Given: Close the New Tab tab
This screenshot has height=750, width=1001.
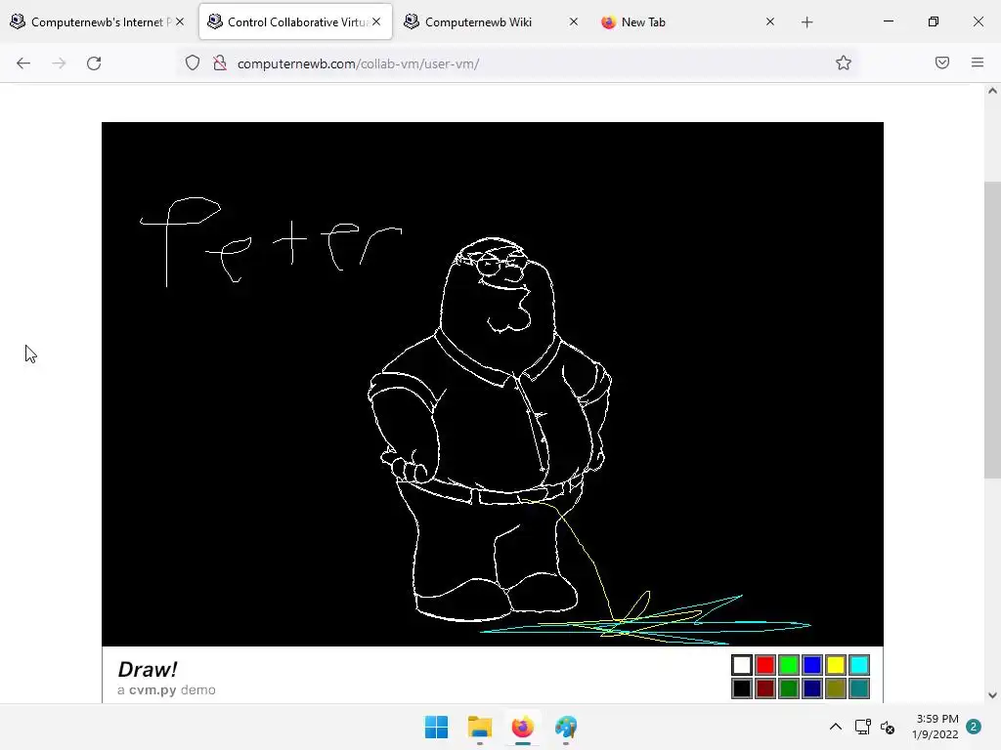Looking at the screenshot, I should (770, 21).
